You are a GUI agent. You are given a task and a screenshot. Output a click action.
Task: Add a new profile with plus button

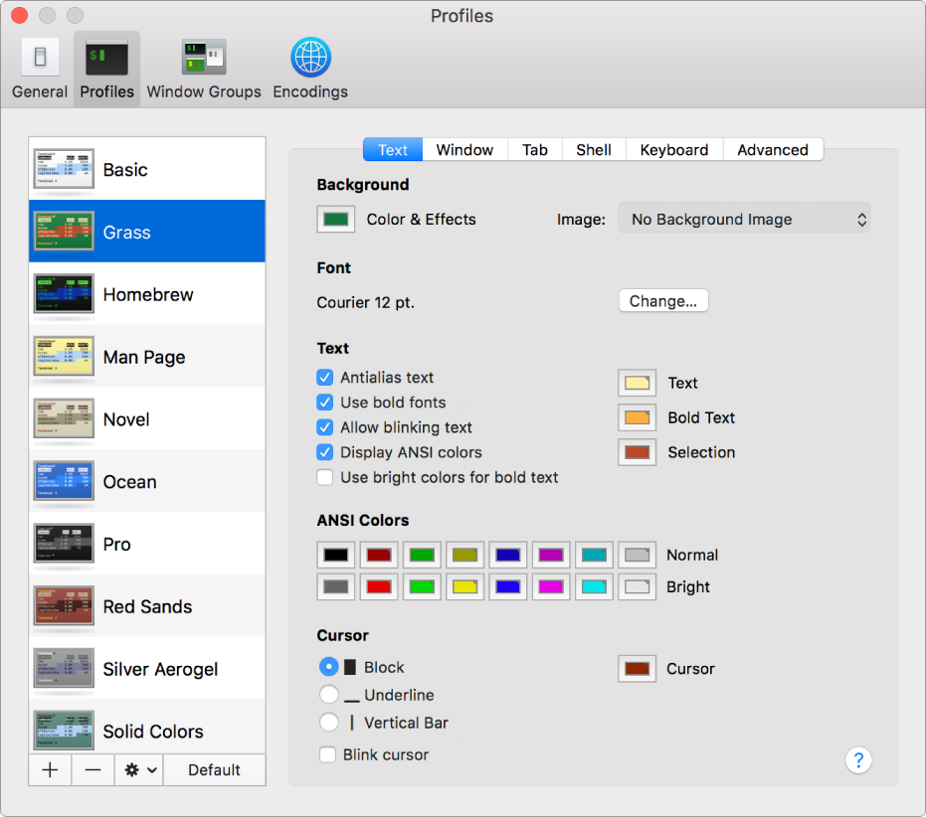click(50, 770)
